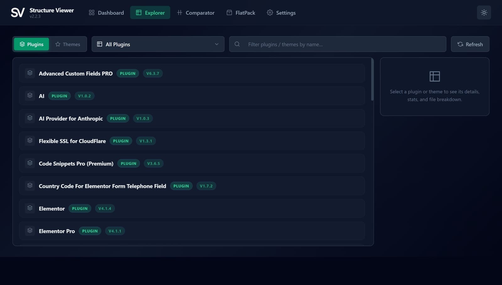Select Code Snippets Pro (Premium)
502x285 pixels.
(76, 164)
